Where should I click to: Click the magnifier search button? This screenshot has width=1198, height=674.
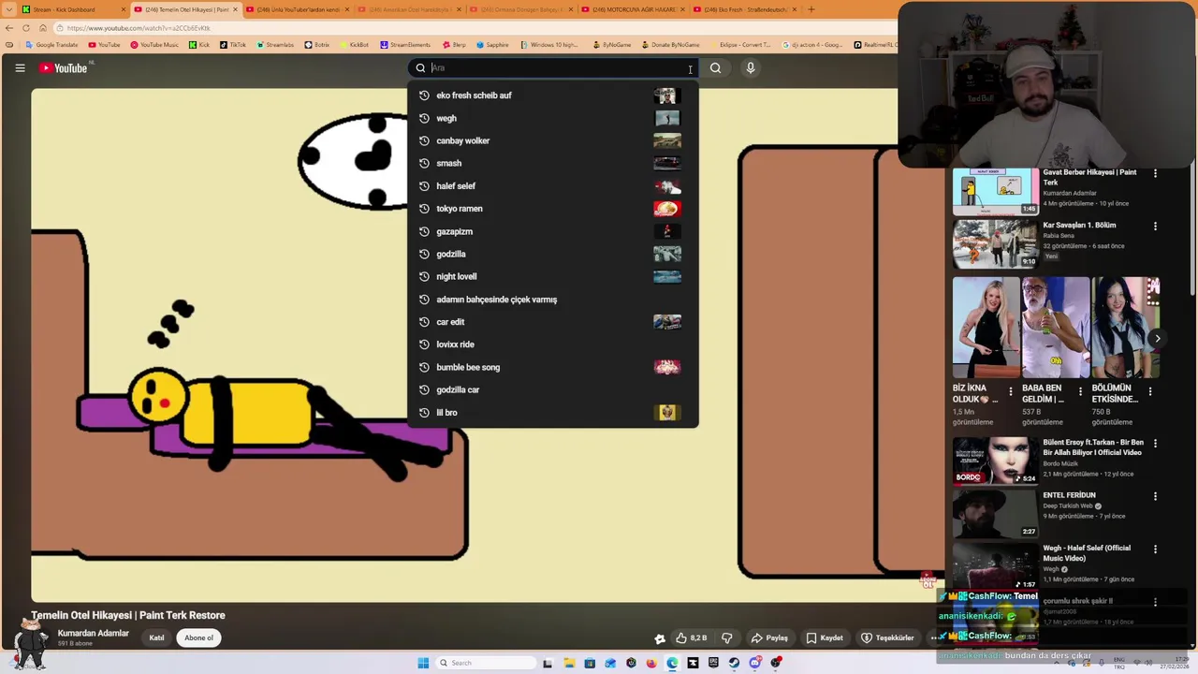click(715, 67)
